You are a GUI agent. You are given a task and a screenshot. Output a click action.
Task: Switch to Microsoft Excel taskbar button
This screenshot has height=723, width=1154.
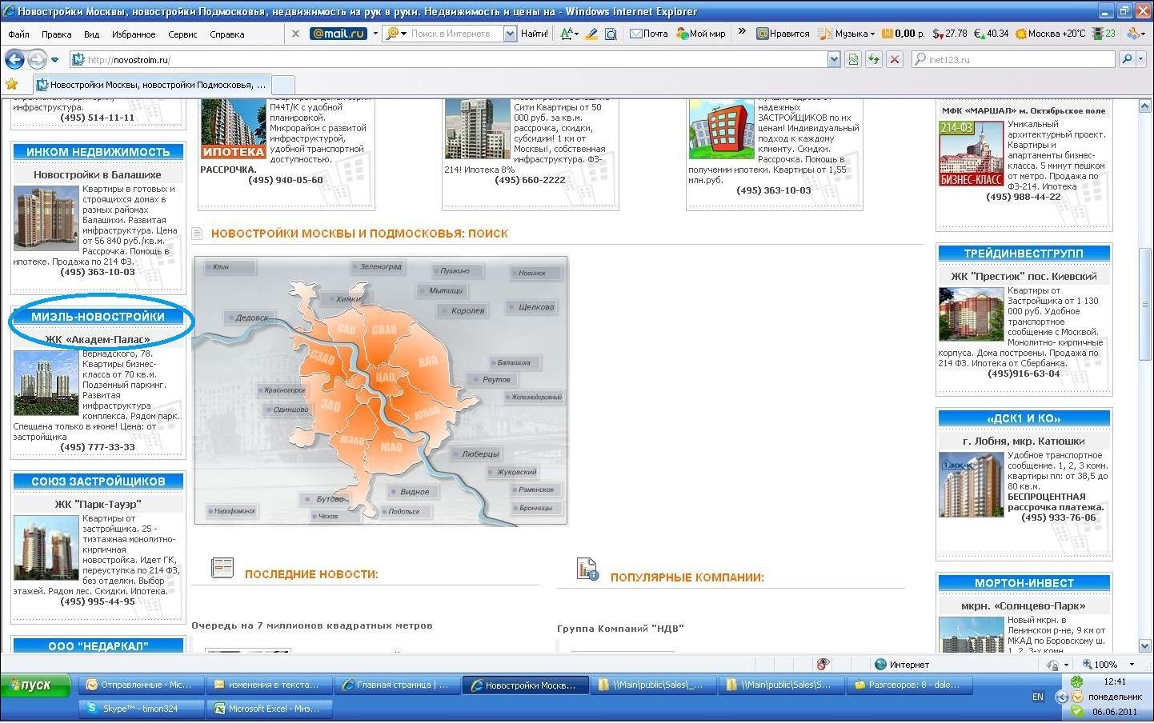269,709
